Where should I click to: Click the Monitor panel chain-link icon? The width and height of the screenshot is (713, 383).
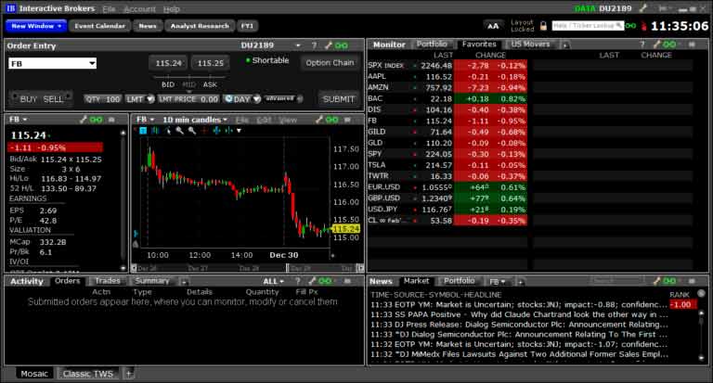(x=669, y=45)
